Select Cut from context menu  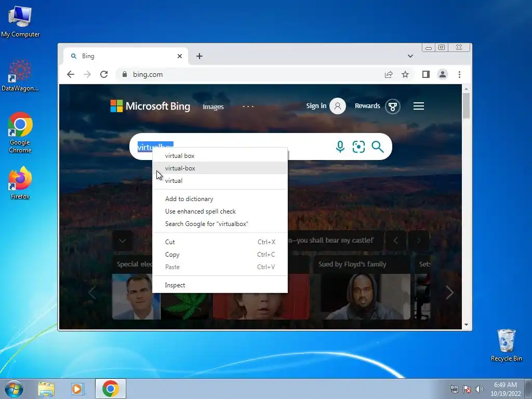pos(220,242)
